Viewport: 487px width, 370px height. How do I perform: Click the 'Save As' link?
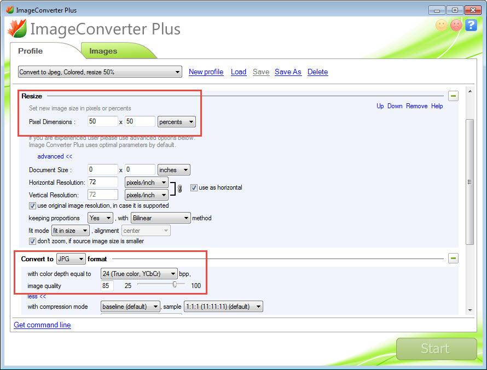pos(288,72)
